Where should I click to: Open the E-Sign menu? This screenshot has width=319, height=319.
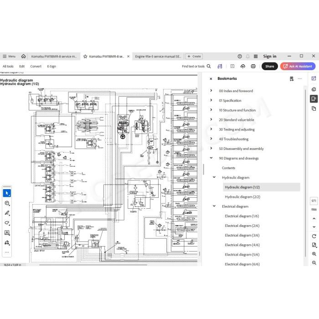(51, 67)
